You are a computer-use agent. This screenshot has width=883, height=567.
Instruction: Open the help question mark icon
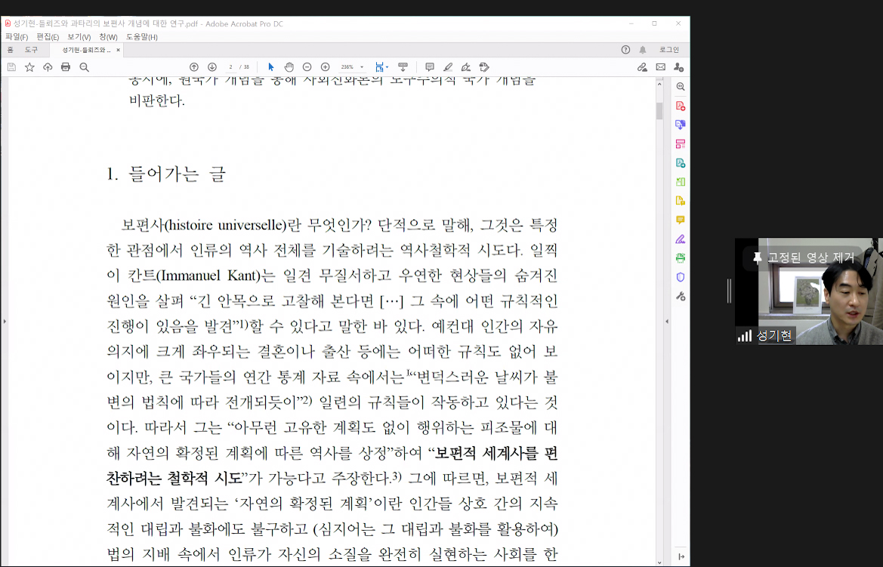pos(625,50)
